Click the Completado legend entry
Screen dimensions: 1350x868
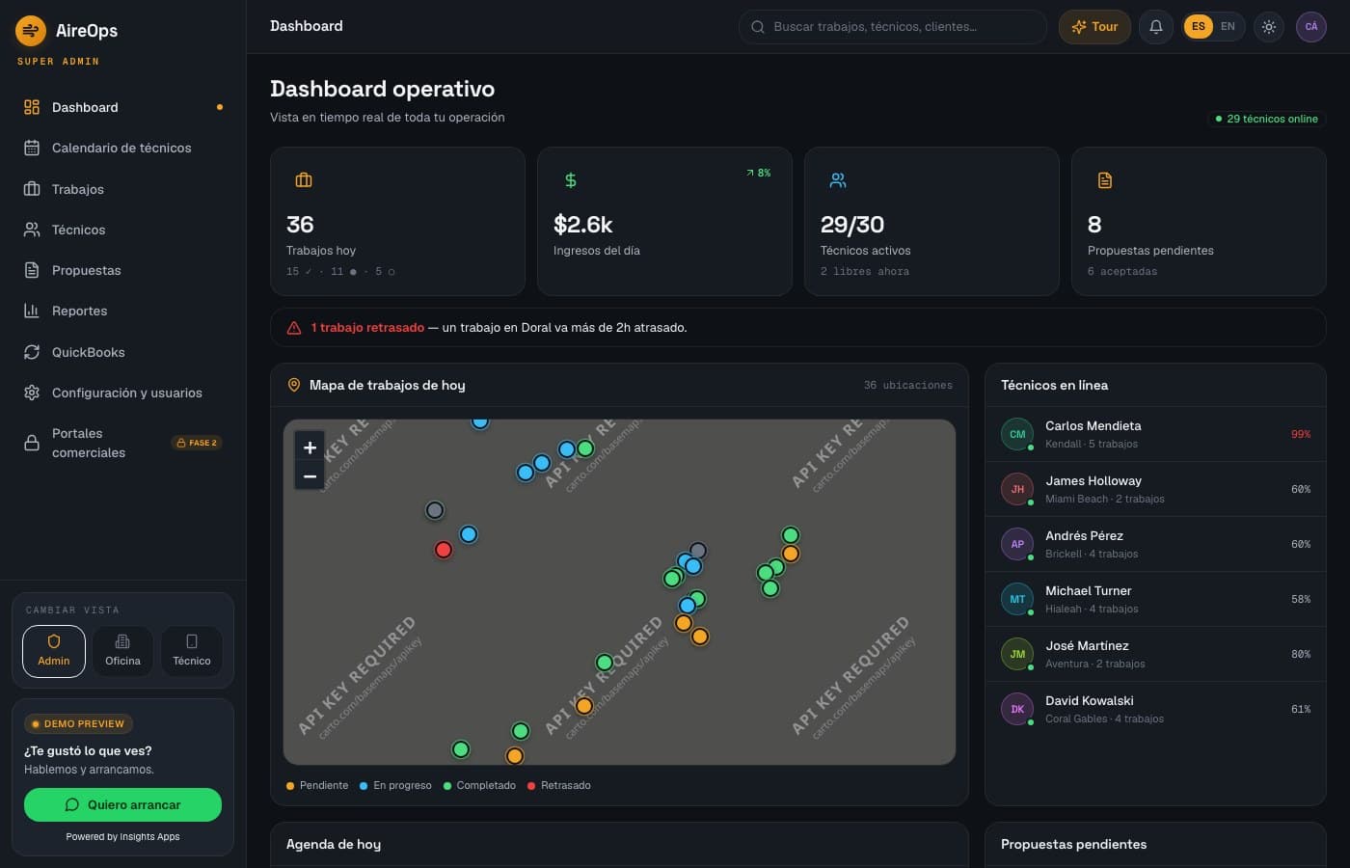479,785
